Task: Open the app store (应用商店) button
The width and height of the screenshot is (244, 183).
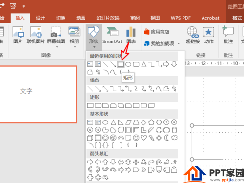Action: click(157, 32)
